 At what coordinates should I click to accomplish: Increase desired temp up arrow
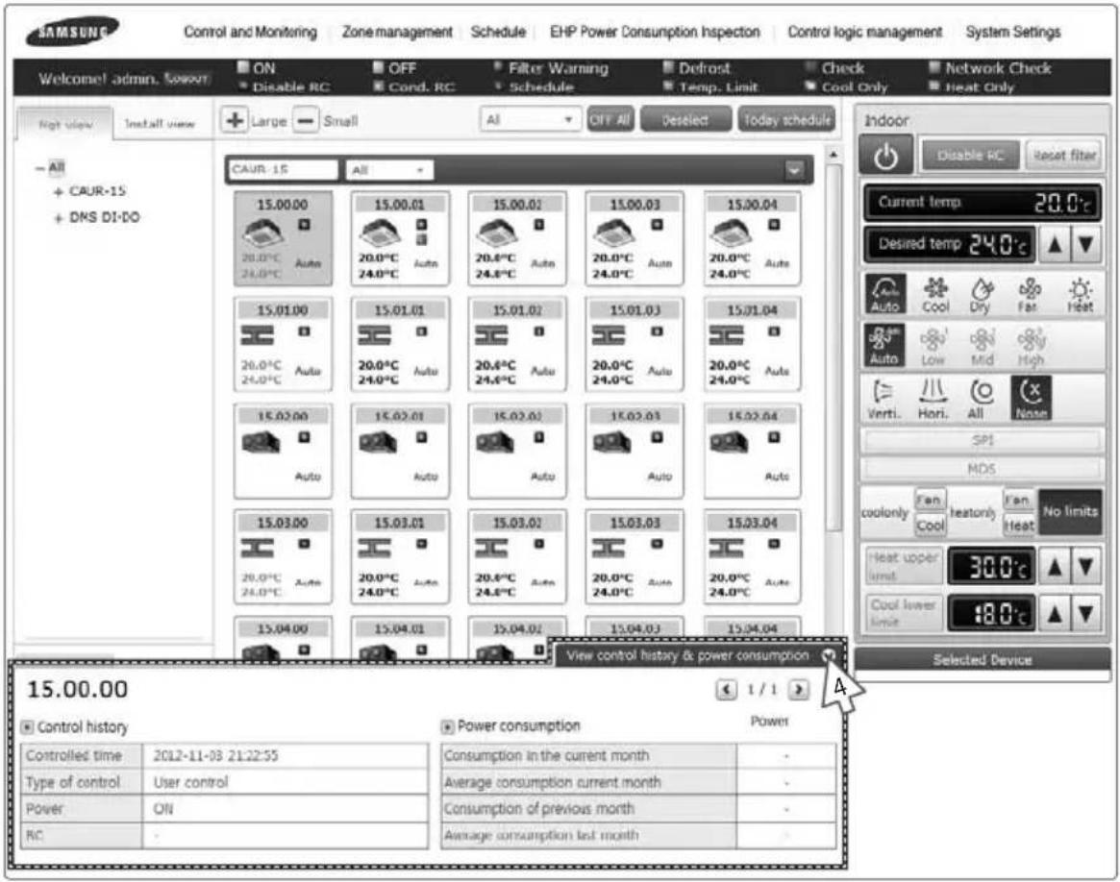coord(1055,244)
